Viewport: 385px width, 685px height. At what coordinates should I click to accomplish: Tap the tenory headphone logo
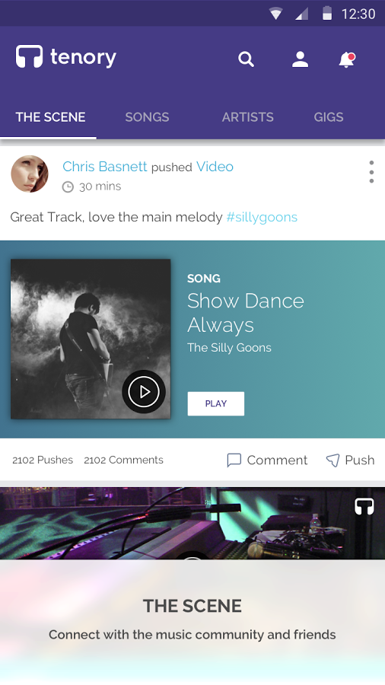[29, 56]
